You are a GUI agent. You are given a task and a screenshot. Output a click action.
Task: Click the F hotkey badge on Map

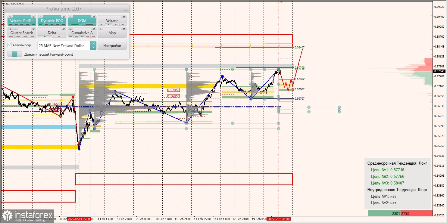tap(101, 29)
